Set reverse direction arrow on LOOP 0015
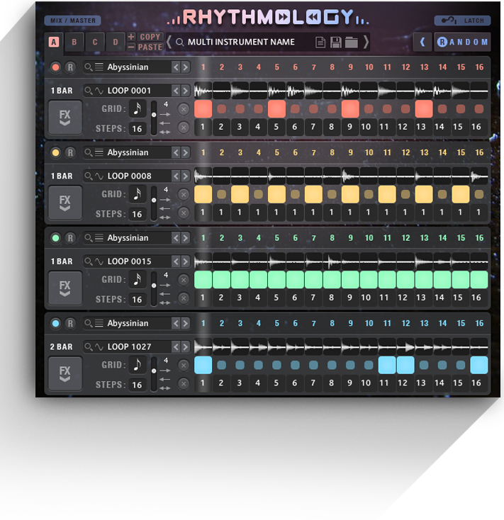This screenshot has width=504, height=520. click(x=165, y=294)
